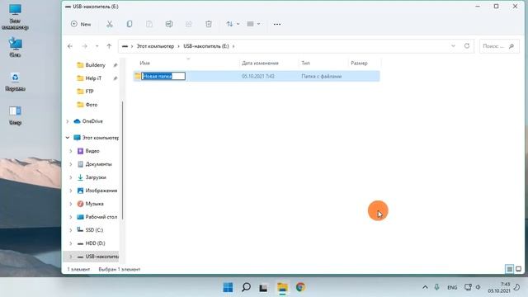Go forward with the right arrow

click(x=84, y=46)
